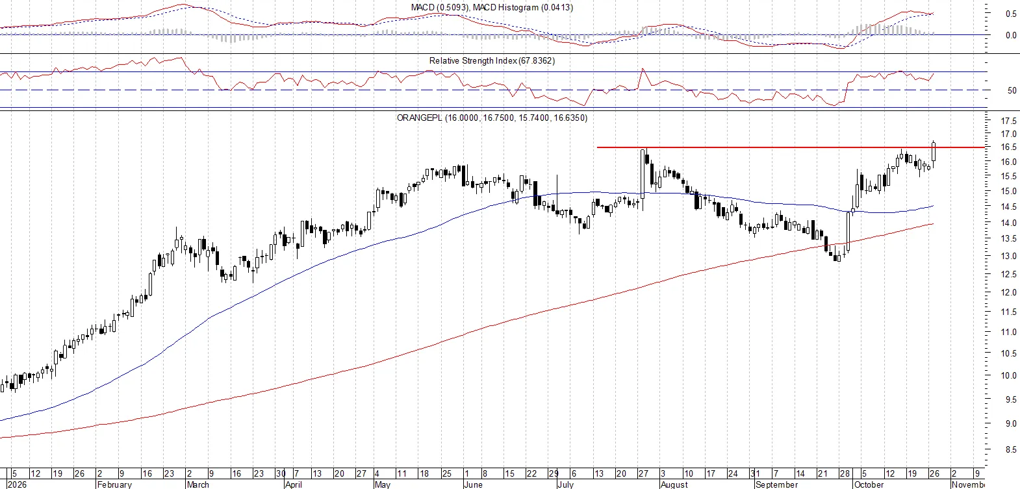Click the RSI 50 level axis label
Viewport: 1020px width, 489px height.
point(1012,90)
